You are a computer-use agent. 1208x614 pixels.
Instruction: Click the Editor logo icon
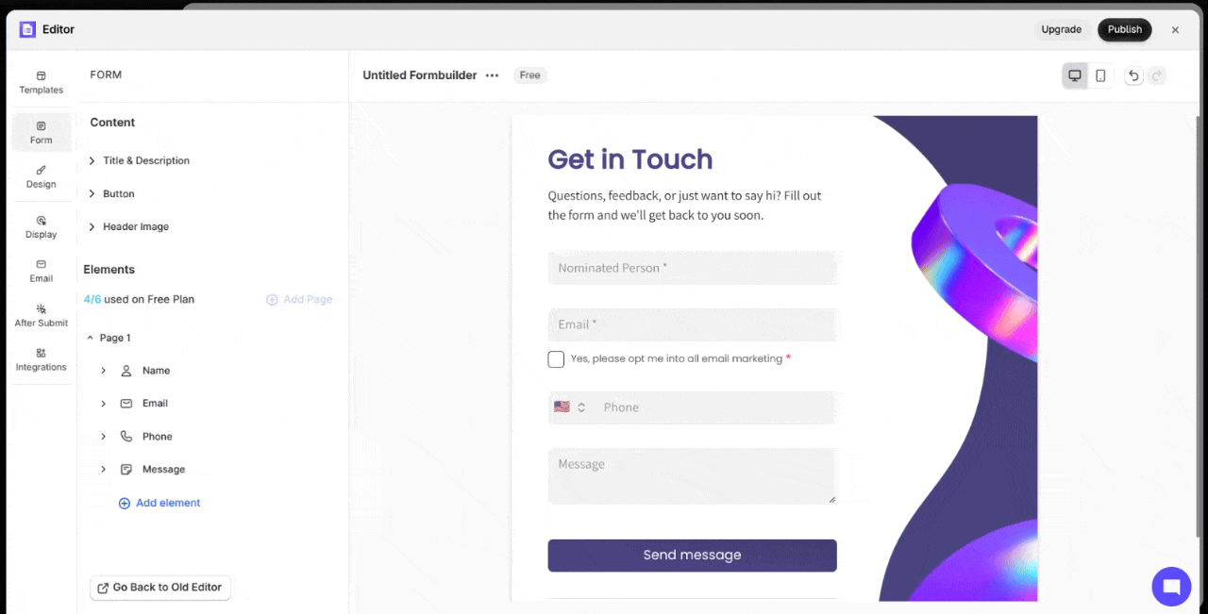[27, 29]
